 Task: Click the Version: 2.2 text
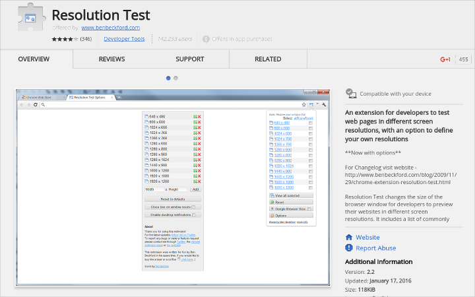360,272
